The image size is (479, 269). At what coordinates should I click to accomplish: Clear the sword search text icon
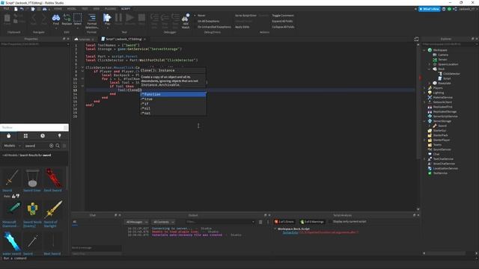(x=52, y=146)
